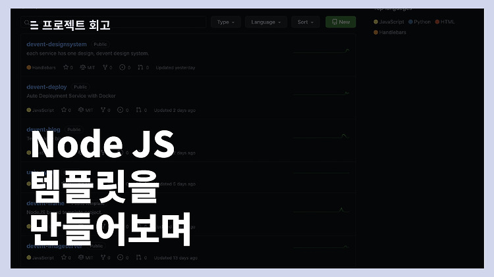Click the pull request icon in devent-designsystem row

point(140,67)
